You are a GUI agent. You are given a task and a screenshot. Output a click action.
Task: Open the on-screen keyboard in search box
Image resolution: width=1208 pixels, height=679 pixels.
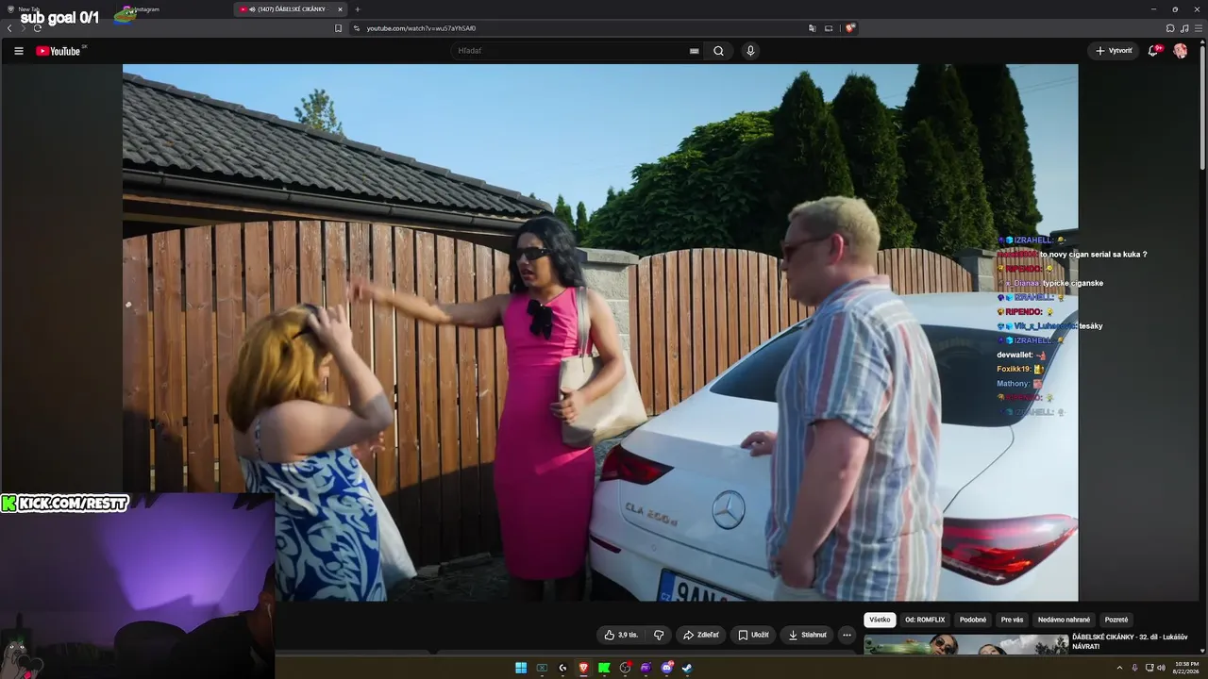[x=695, y=51]
